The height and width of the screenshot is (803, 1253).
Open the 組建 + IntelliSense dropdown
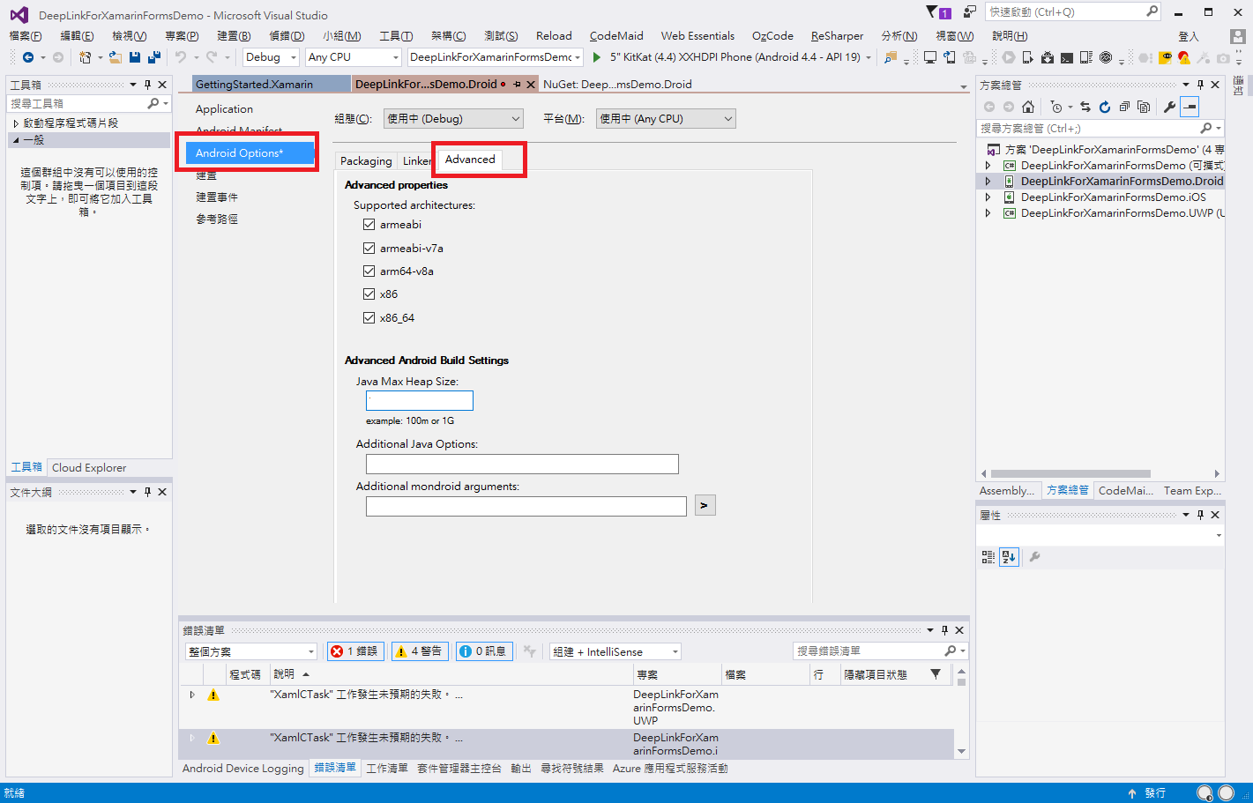[x=615, y=651]
